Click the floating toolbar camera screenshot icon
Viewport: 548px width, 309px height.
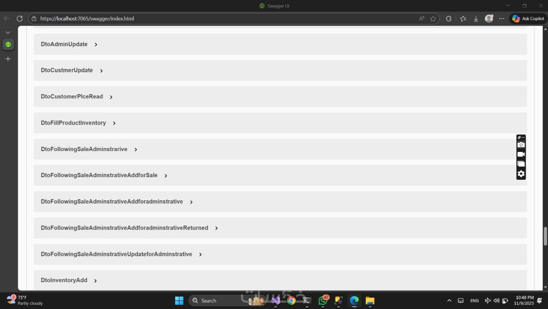click(521, 145)
